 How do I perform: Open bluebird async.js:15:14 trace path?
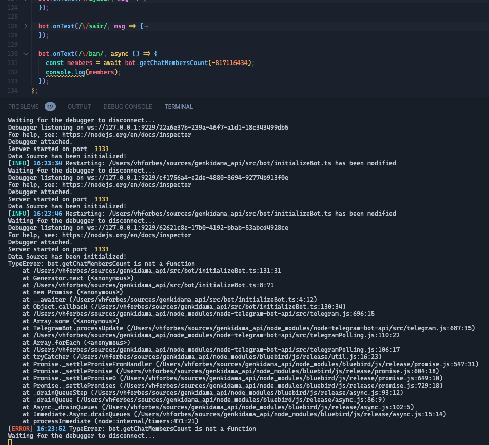290,414
